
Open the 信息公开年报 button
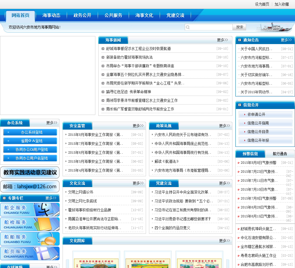click(x=265, y=140)
